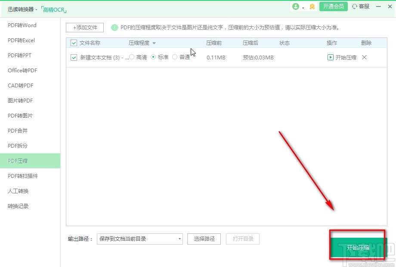Open the 保存到文档当前目录 output path dropdown
396x267 pixels.
tap(179, 239)
